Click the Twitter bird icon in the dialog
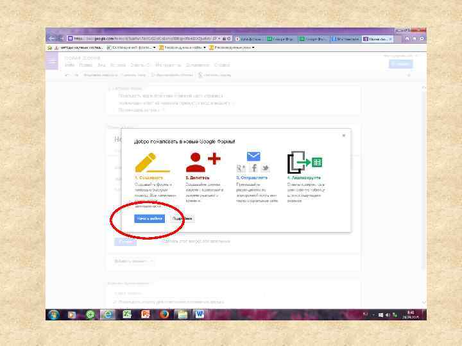462x346 pixels. (x=265, y=168)
